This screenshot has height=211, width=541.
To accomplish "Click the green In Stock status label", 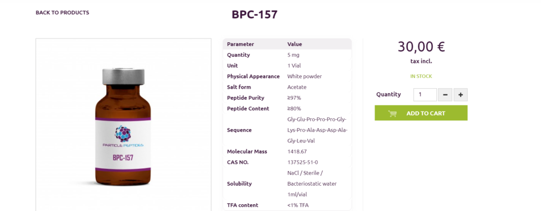I will click(x=421, y=76).
